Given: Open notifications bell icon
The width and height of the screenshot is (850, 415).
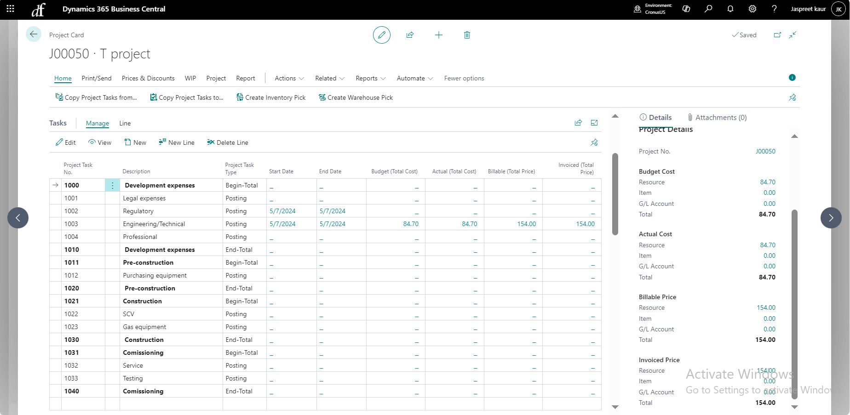Looking at the screenshot, I should (730, 9).
